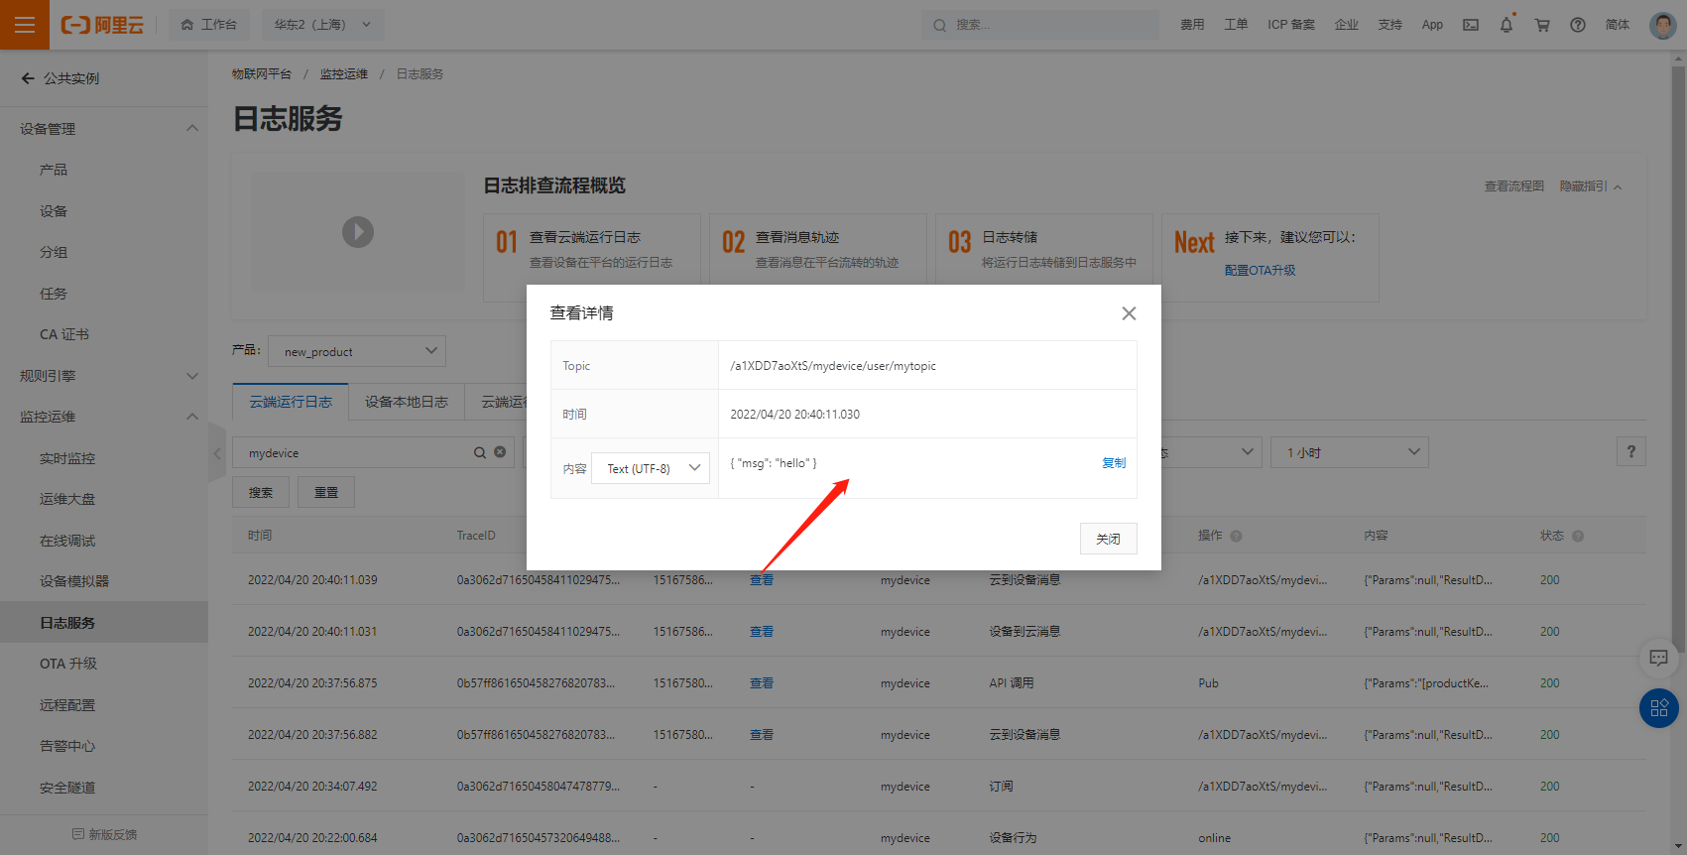Select the 设备本地日志 tab
Viewport: 1687px width, 855px height.
pos(407,402)
